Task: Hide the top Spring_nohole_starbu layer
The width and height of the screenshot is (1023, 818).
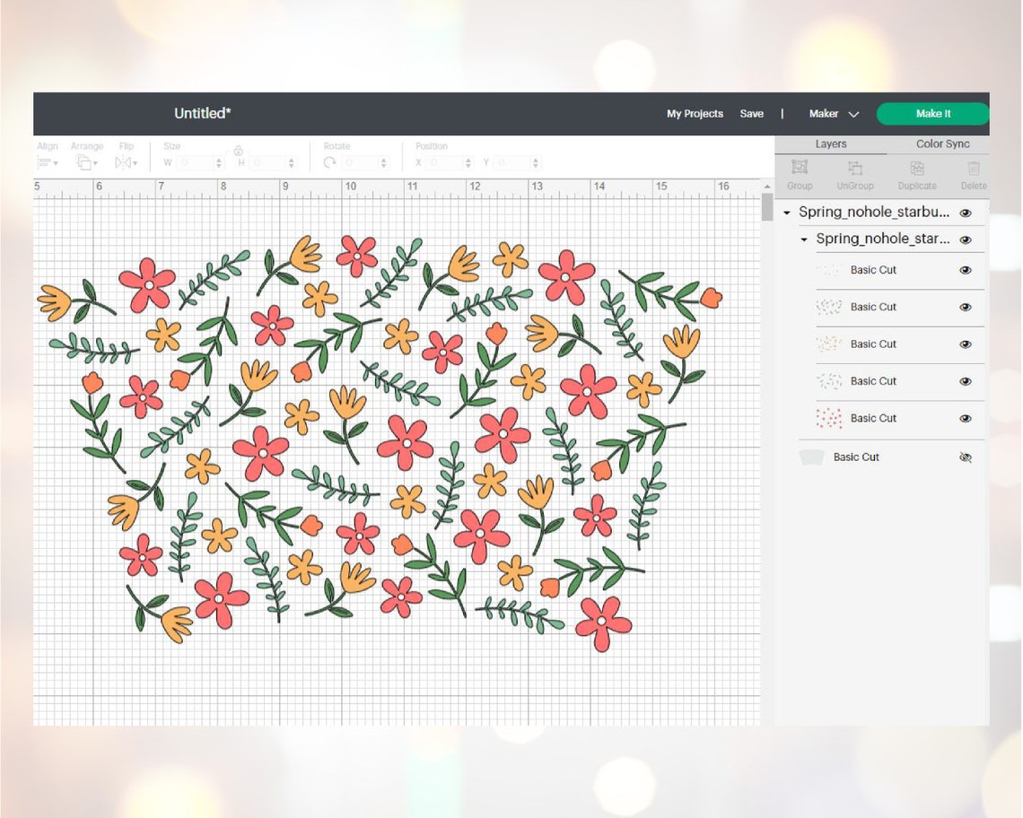Action: coord(966,213)
